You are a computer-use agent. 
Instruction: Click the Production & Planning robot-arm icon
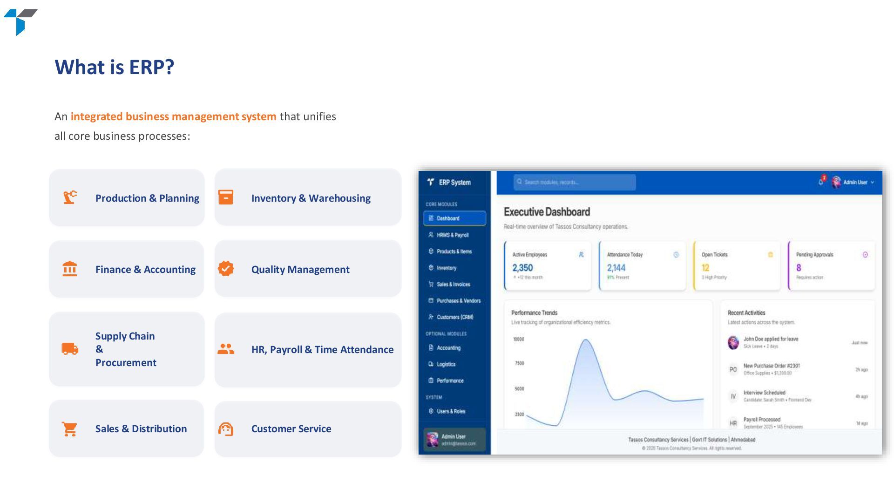(x=70, y=197)
